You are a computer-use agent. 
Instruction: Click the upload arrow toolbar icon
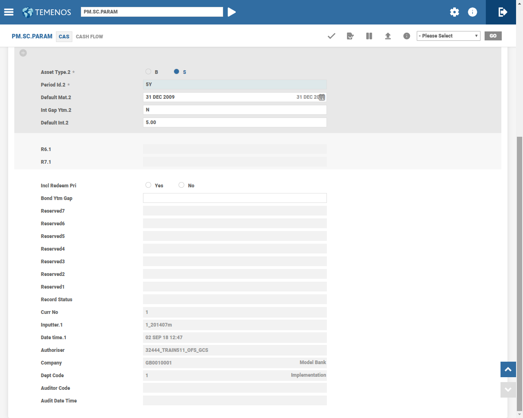(388, 36)
